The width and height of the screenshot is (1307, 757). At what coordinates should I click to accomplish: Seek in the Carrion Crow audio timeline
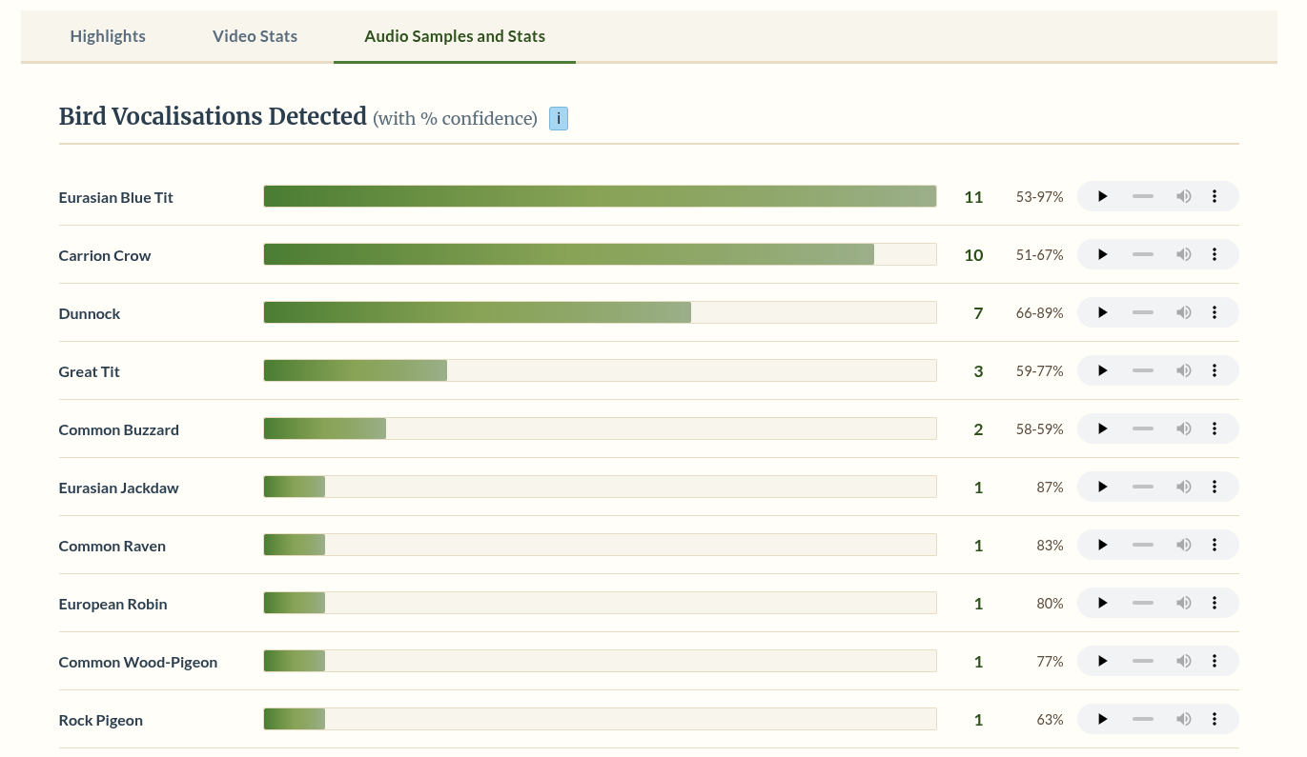(x=1143, y=254)
